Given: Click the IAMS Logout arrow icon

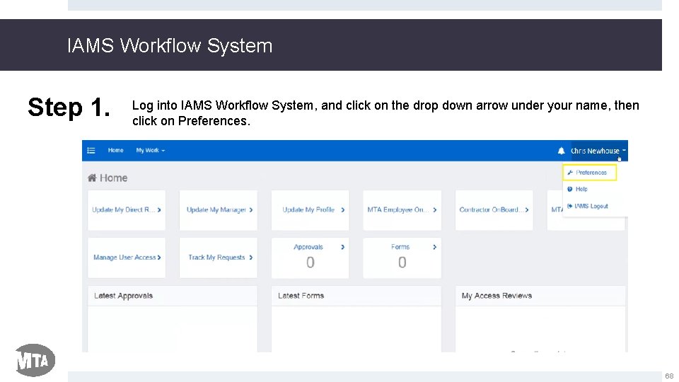Looking at the screenshot, I should coord(569,206).
